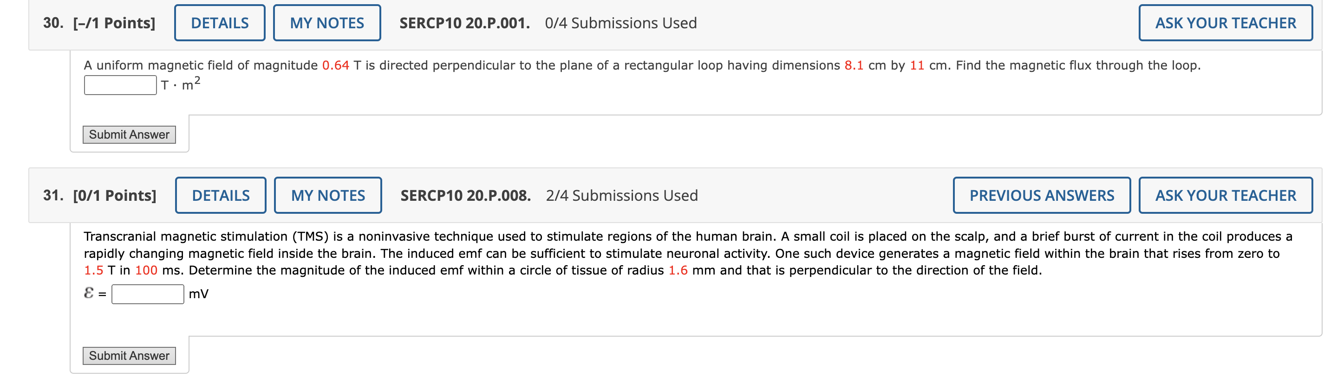The width and height of the screenshot is (1337, 377).
Task: Open DETAILS for question 30
Action: [219, 23]
